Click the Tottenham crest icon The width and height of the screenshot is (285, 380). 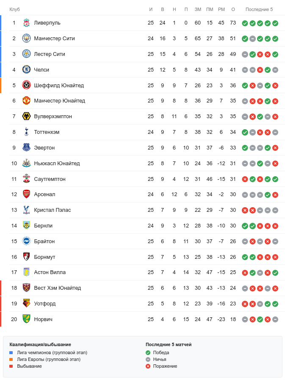pyautogui.click(x=26, y=132)
